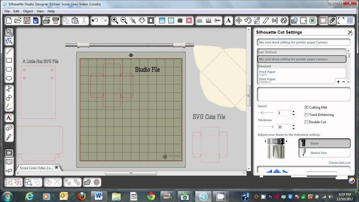This screenshot has height=202, width=359.
Task: Open Replicate window icon
Action: 284,20
